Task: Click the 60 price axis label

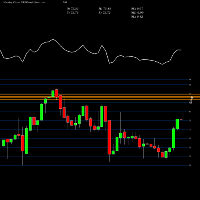Action: [x=190, y=148]
